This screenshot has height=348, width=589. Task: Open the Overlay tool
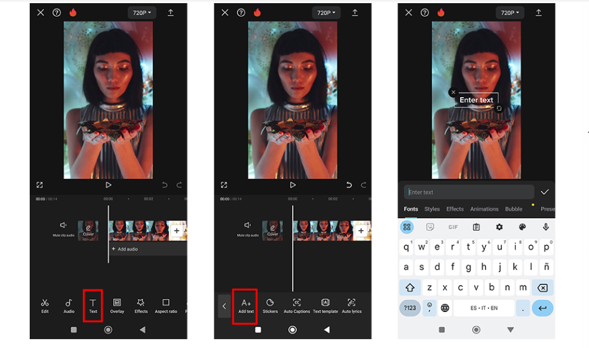click(117, 306)
